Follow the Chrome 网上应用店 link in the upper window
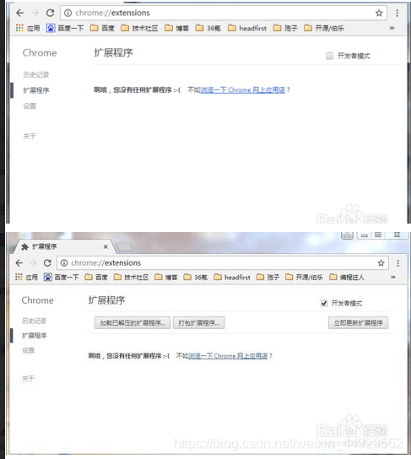This screenshot has width=411, height=459. point(242,90)
